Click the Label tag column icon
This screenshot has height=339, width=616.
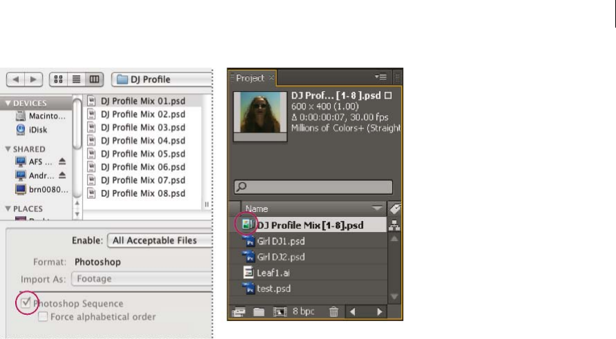pyautogui.click(x=394, y=209)
